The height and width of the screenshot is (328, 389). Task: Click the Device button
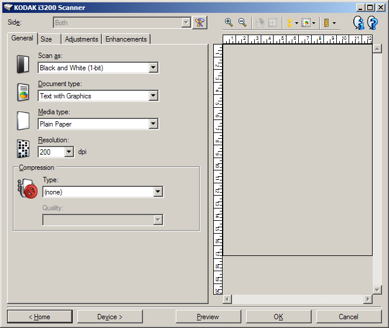110,317
